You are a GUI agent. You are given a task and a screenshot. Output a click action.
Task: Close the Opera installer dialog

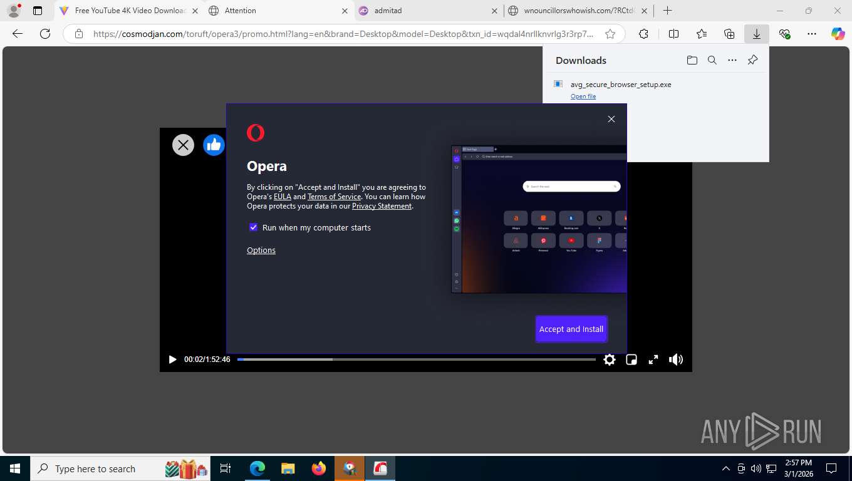(611, 119)
